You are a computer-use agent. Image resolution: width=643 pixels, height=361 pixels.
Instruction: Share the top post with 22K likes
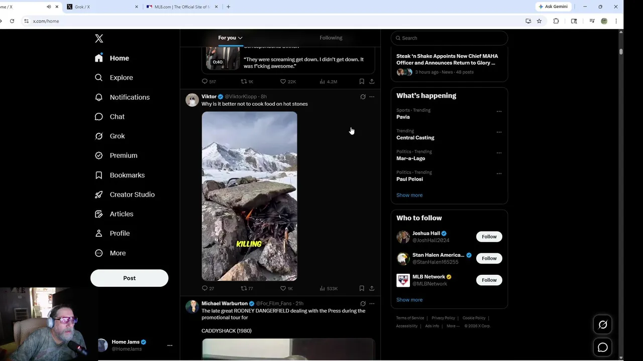point(372,81)
